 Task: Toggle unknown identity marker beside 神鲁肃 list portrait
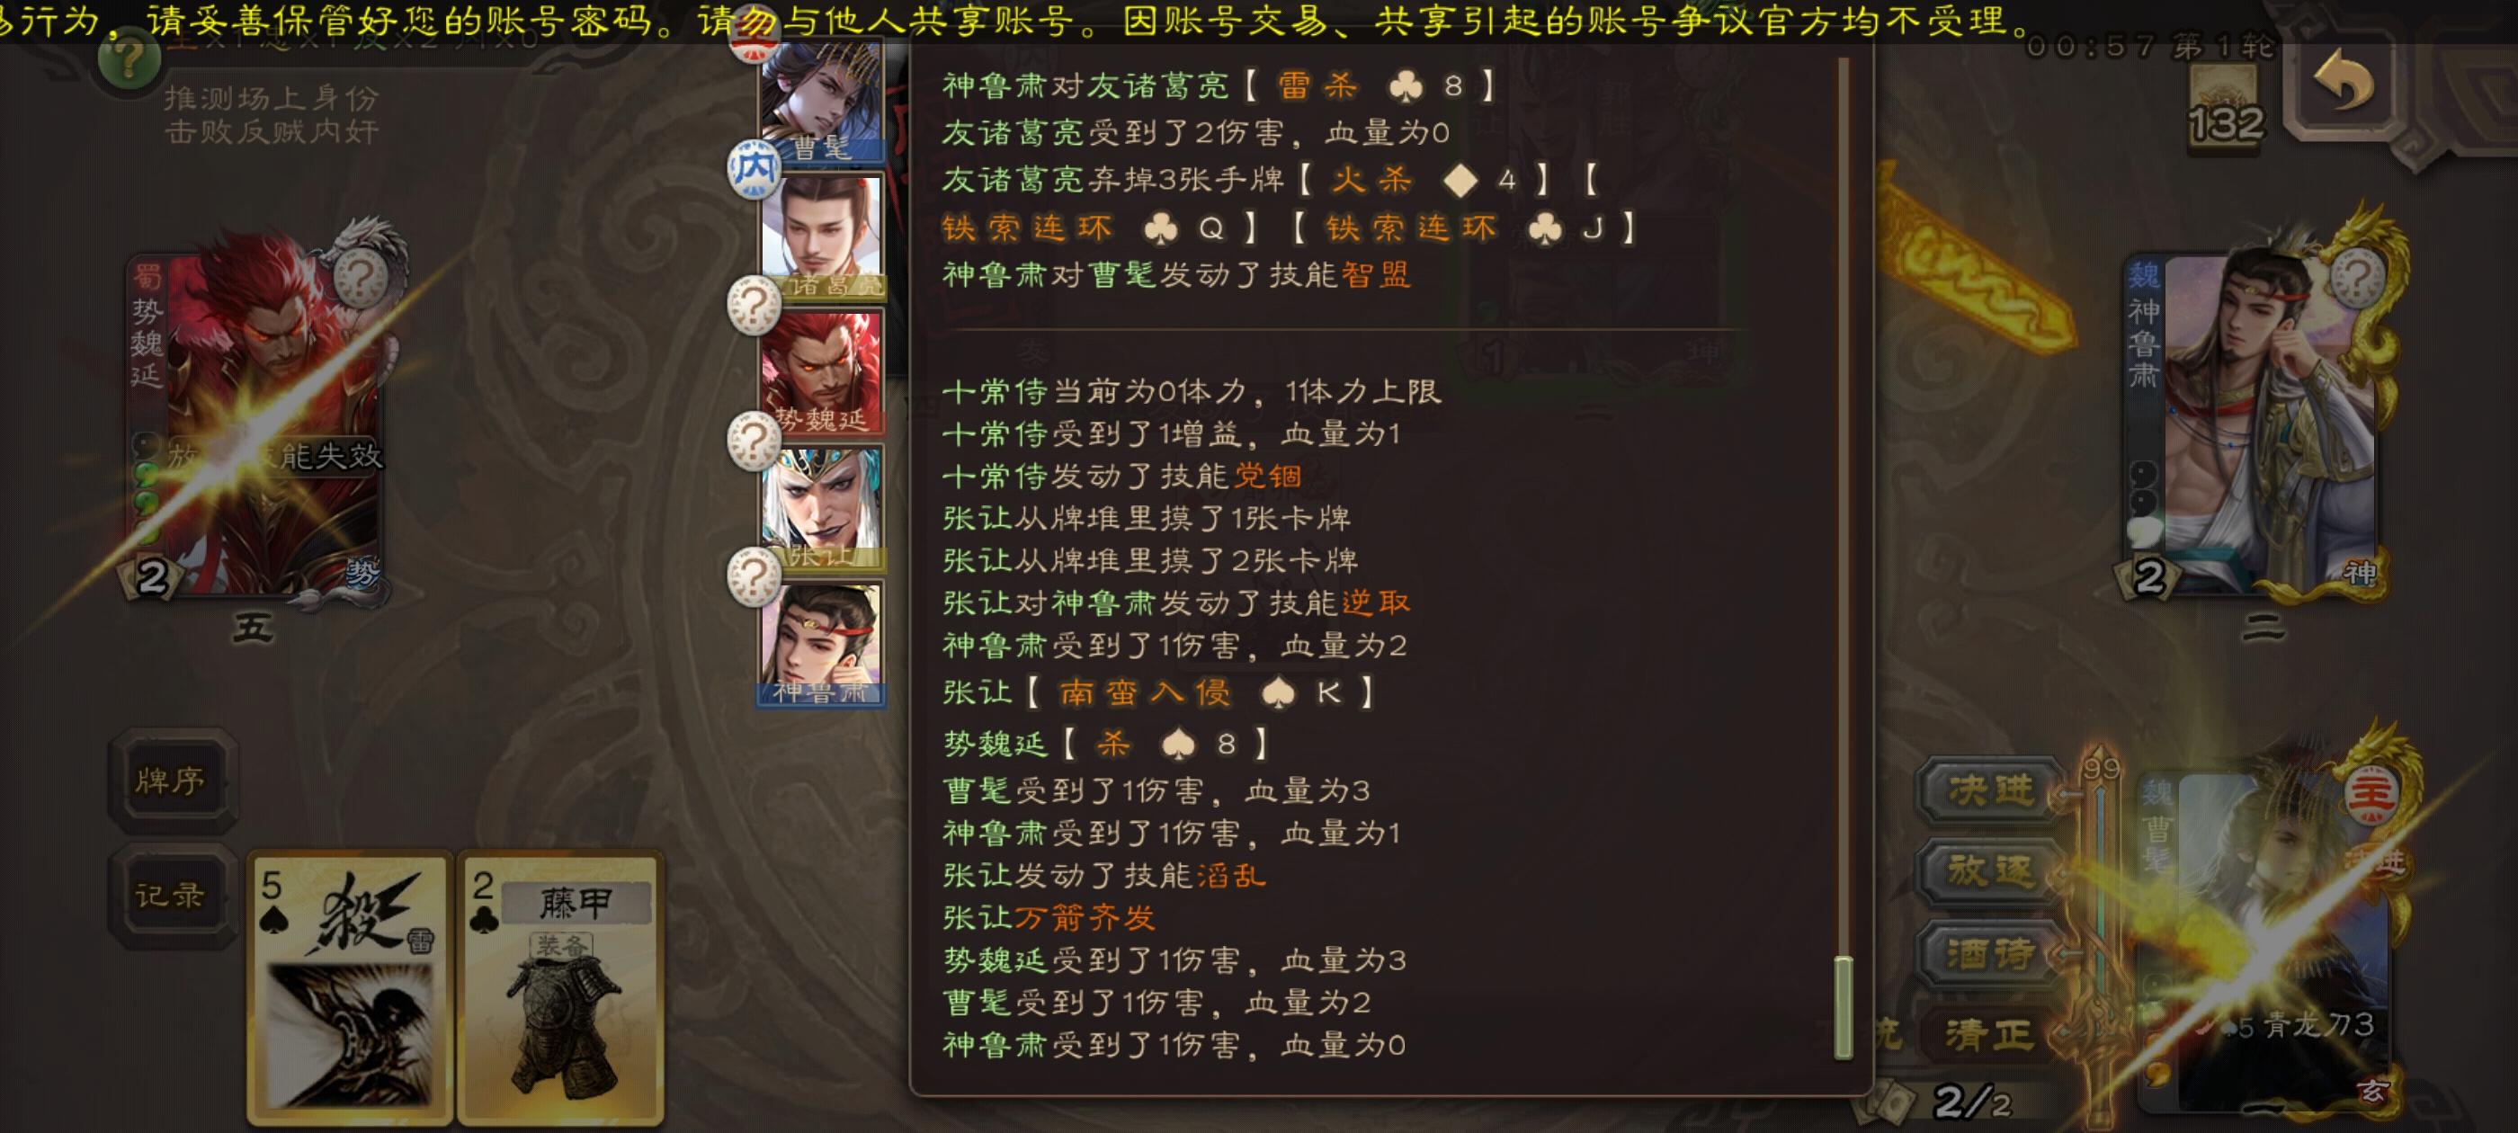754,576
